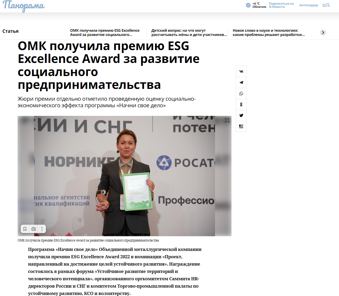Open the three-dot options on the photo
The width and height of the screenshot is (339, 296).
(x=42, y=229)
